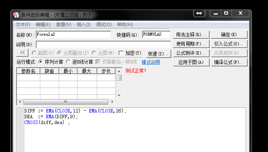The height and width of the screenshot is (152, 268).
Task: Click parameter table vertical scroll thumb
Action: pyautogui.click(x=119, y=78)
